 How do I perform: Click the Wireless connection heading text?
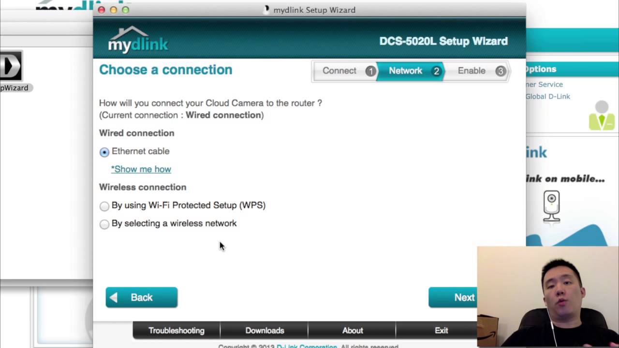pos(143,187)
